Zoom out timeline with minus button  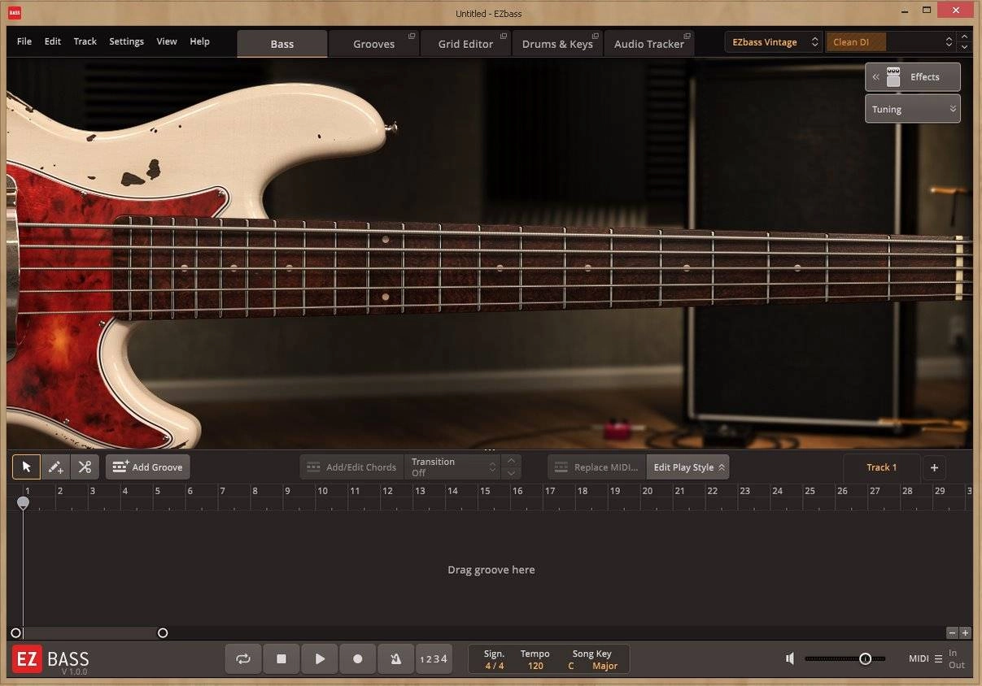tap(952, 633)
